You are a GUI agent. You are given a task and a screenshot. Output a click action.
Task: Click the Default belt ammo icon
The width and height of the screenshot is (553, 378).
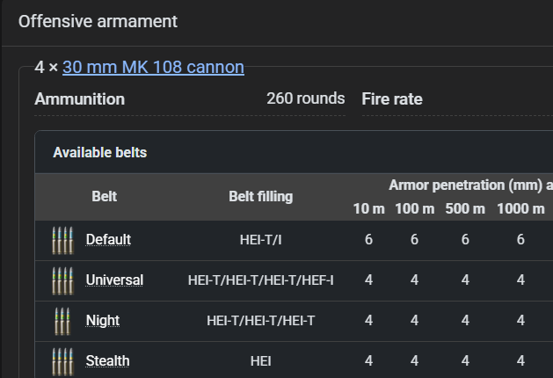pyautogui.click(x=62, y=241)
